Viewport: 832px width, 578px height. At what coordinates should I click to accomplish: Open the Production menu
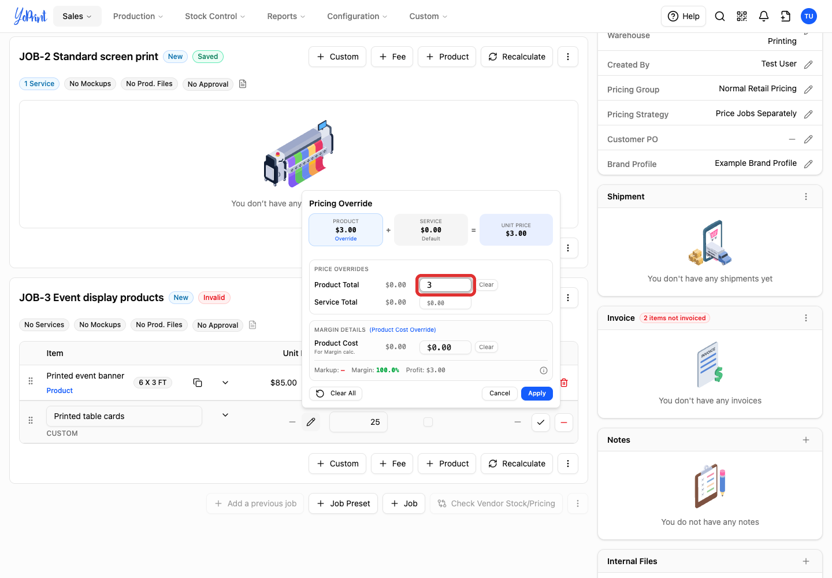point(138,16)
